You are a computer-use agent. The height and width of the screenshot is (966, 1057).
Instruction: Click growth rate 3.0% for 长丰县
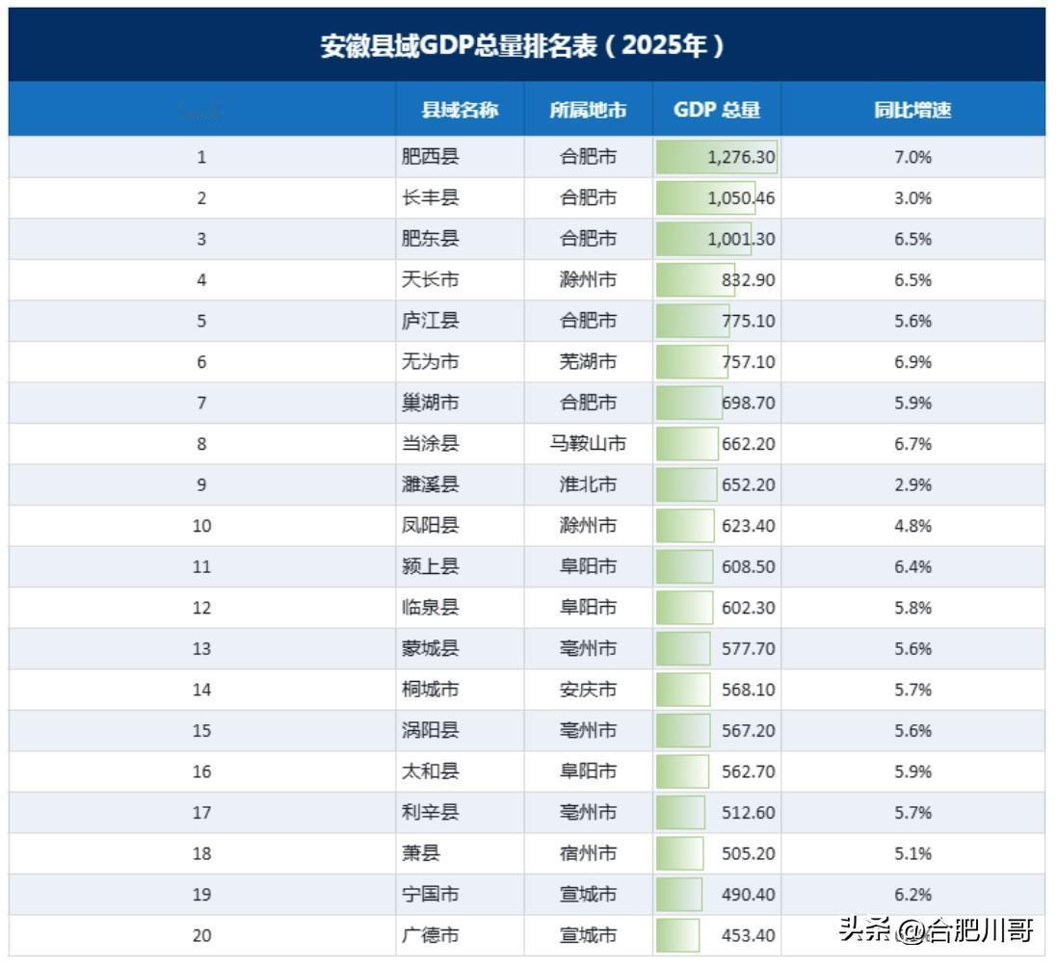pyautogui.click(x=912, y=198)
